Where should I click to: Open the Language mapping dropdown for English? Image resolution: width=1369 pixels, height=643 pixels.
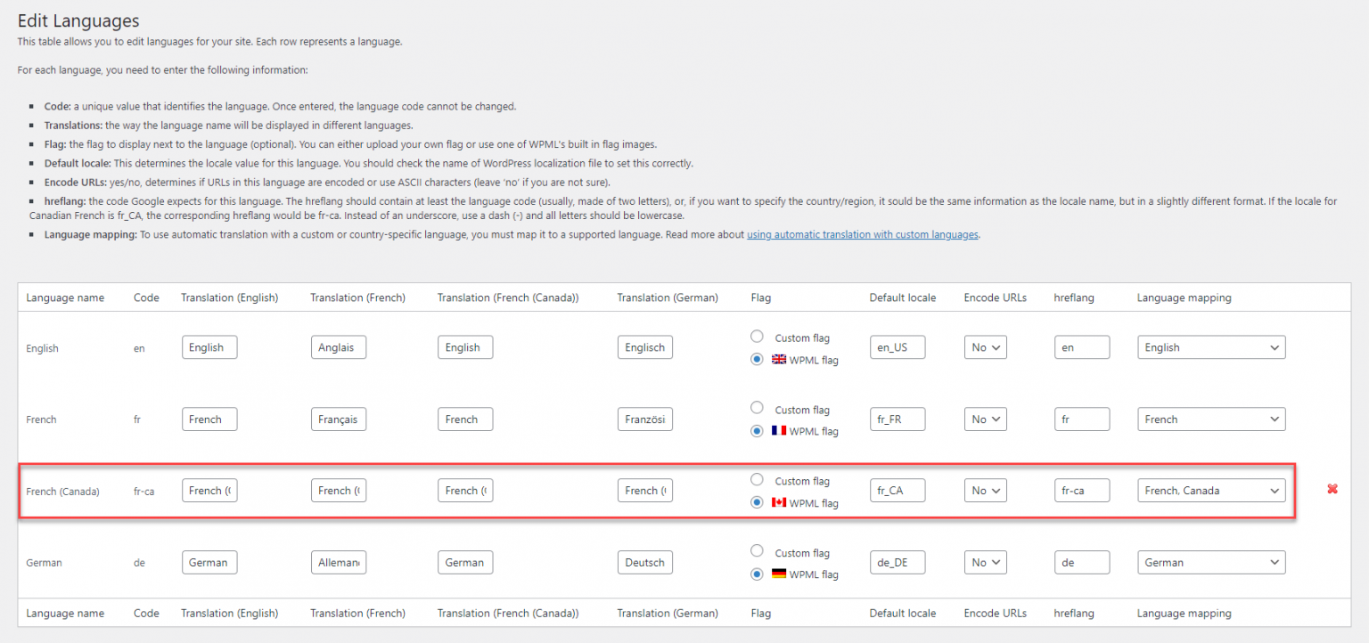click(x=1210, y=346)
